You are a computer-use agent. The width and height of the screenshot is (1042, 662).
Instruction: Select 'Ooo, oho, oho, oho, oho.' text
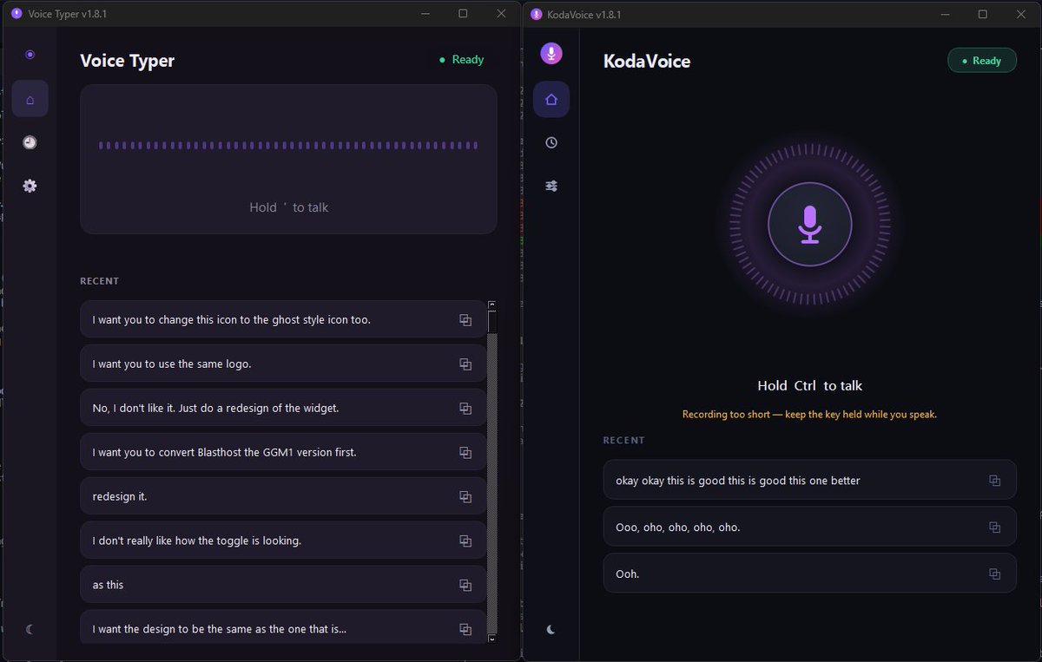(x=678, y=528)
